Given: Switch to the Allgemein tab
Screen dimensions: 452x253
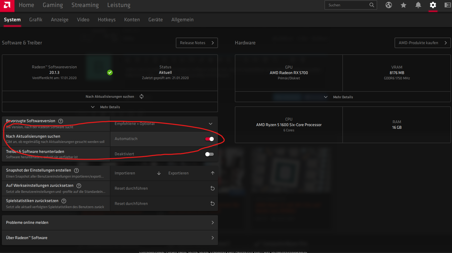Looking at the screenshot, I should click(x=182, y=20).
